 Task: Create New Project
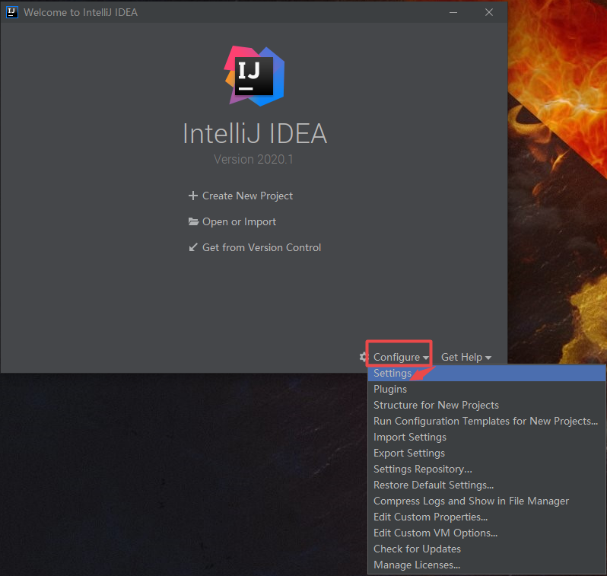[x=247, y=196]
